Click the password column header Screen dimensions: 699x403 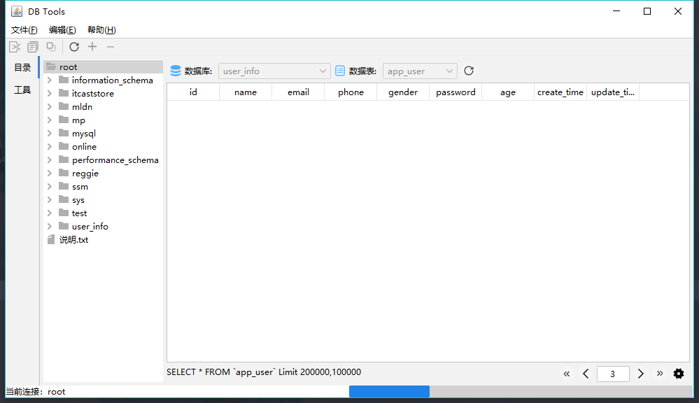(x=456, y=92)
